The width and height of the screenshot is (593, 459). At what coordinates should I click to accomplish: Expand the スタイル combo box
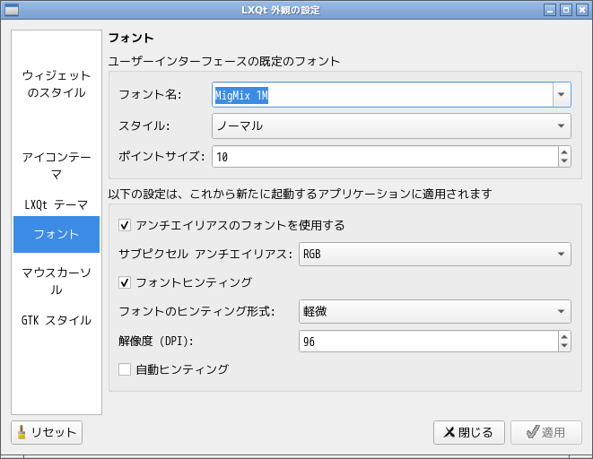click(391, 126)
